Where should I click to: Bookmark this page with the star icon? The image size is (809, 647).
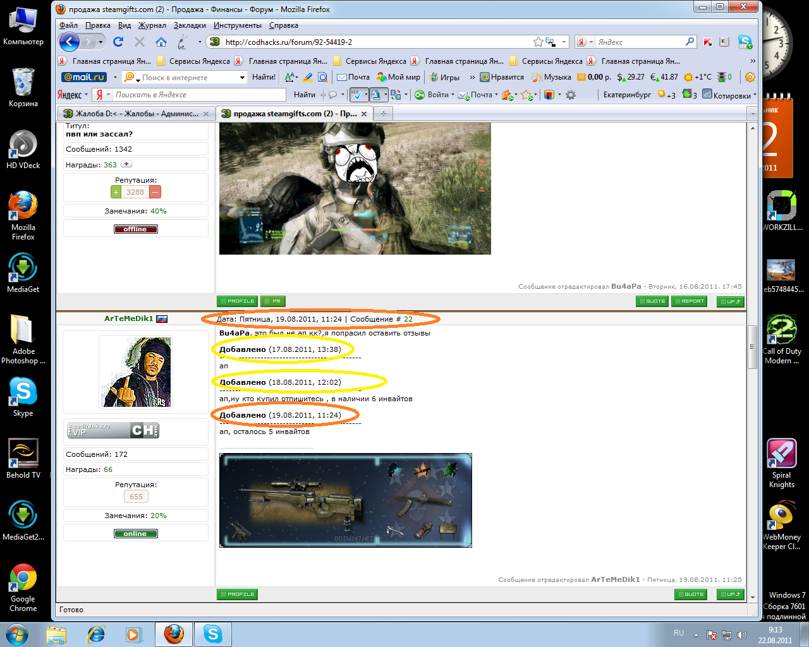tap(538, 42)
